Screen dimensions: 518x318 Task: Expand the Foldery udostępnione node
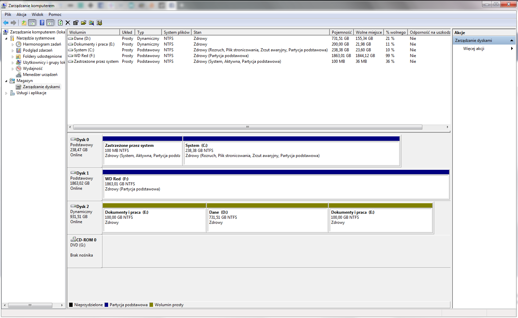13,57
